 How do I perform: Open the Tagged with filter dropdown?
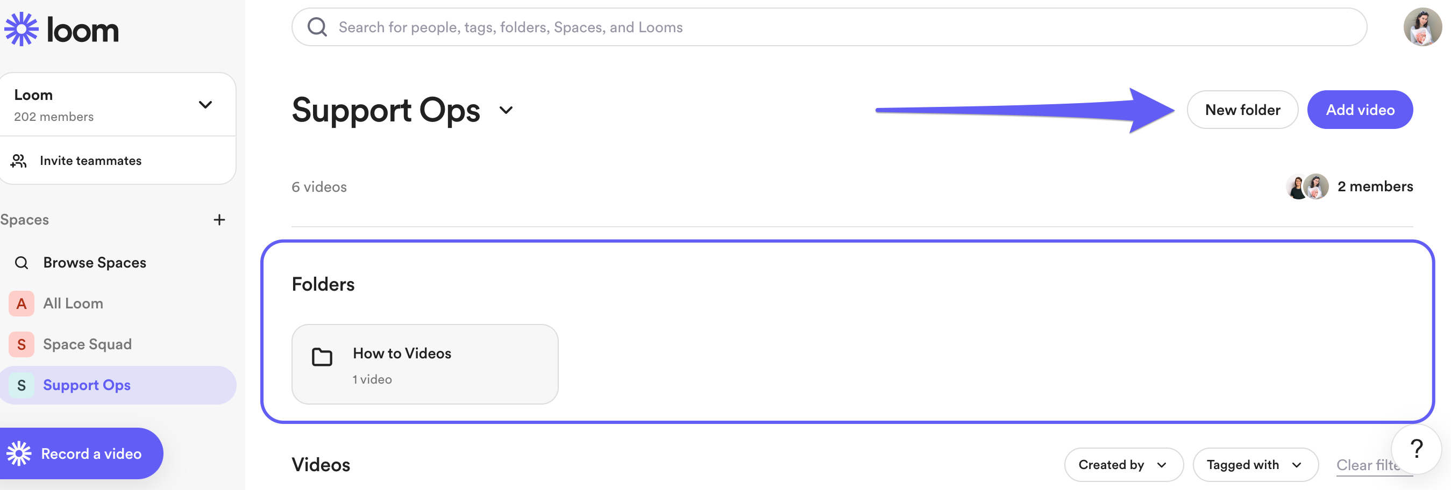point(1254,465)
